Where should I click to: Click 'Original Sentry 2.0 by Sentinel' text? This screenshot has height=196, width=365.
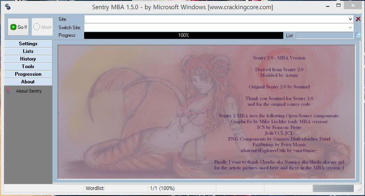point(279,87)
